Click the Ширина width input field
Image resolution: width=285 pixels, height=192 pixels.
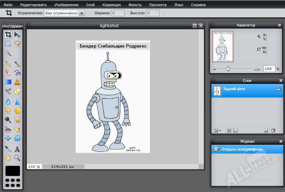(118, 13)
